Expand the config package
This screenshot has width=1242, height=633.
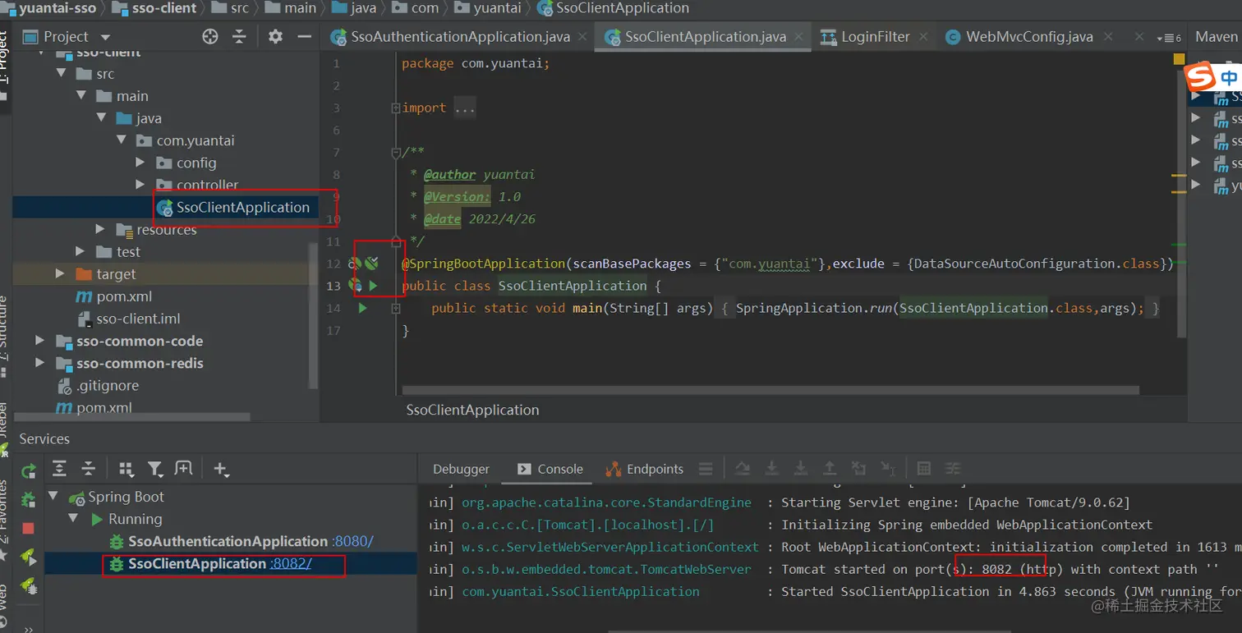coord(140,163)
